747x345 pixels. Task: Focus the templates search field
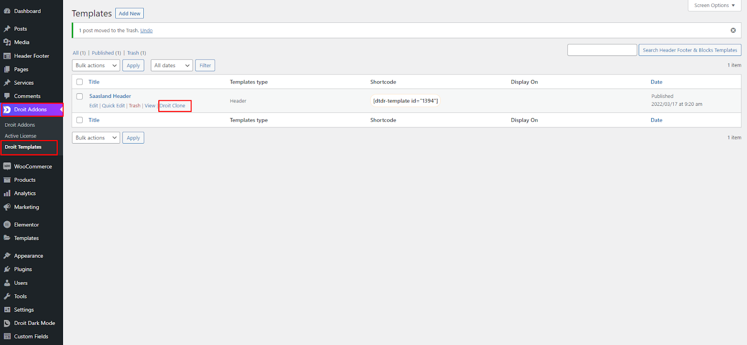(602, 50)
